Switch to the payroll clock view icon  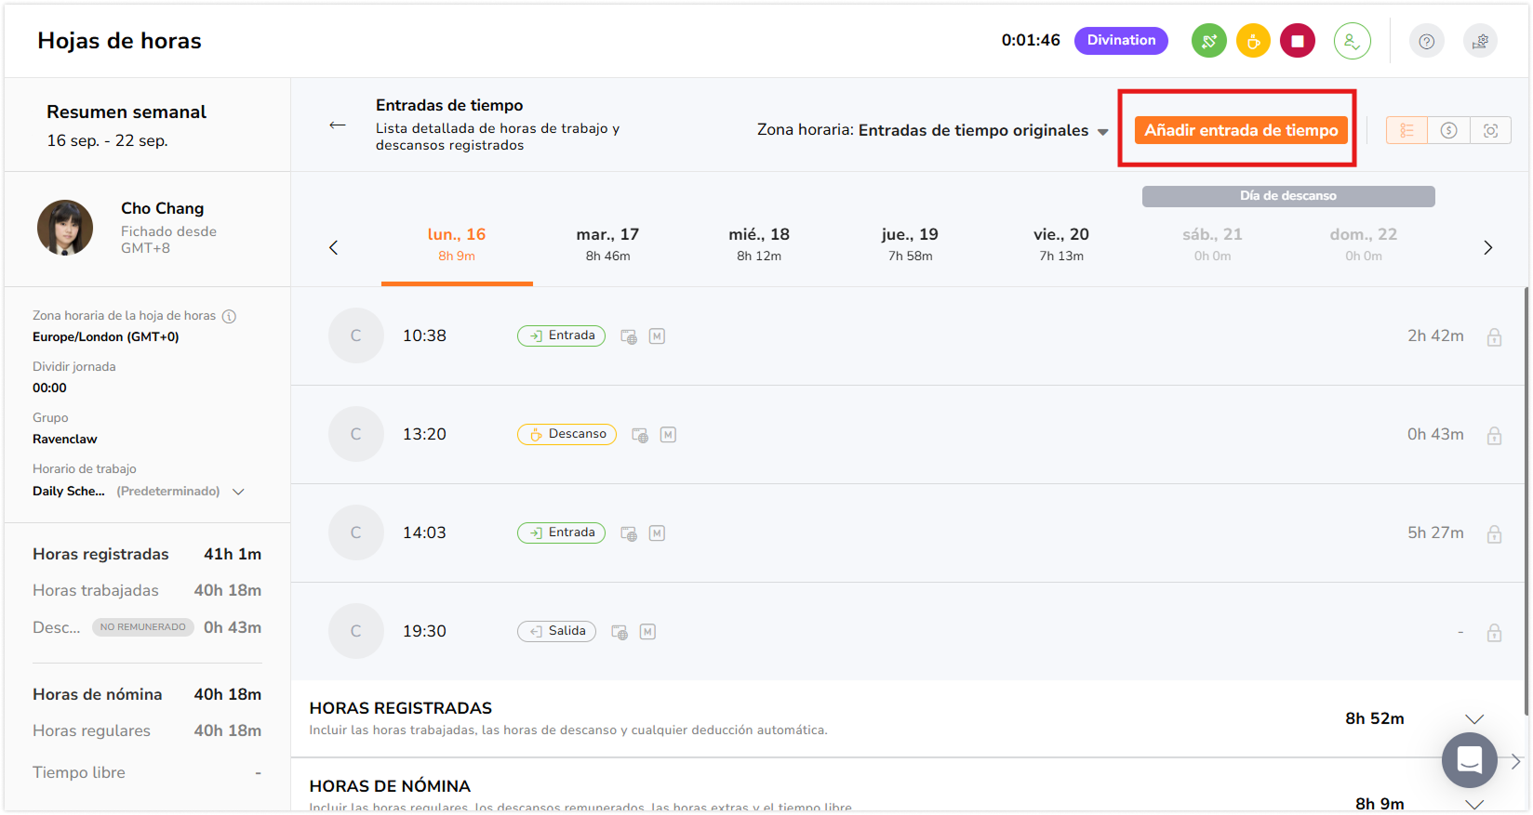click(1448, 130)
